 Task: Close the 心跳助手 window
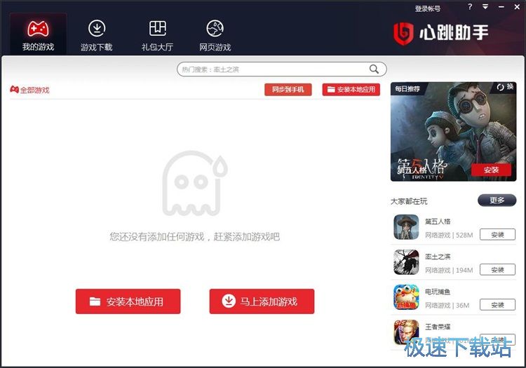point(517,7)
